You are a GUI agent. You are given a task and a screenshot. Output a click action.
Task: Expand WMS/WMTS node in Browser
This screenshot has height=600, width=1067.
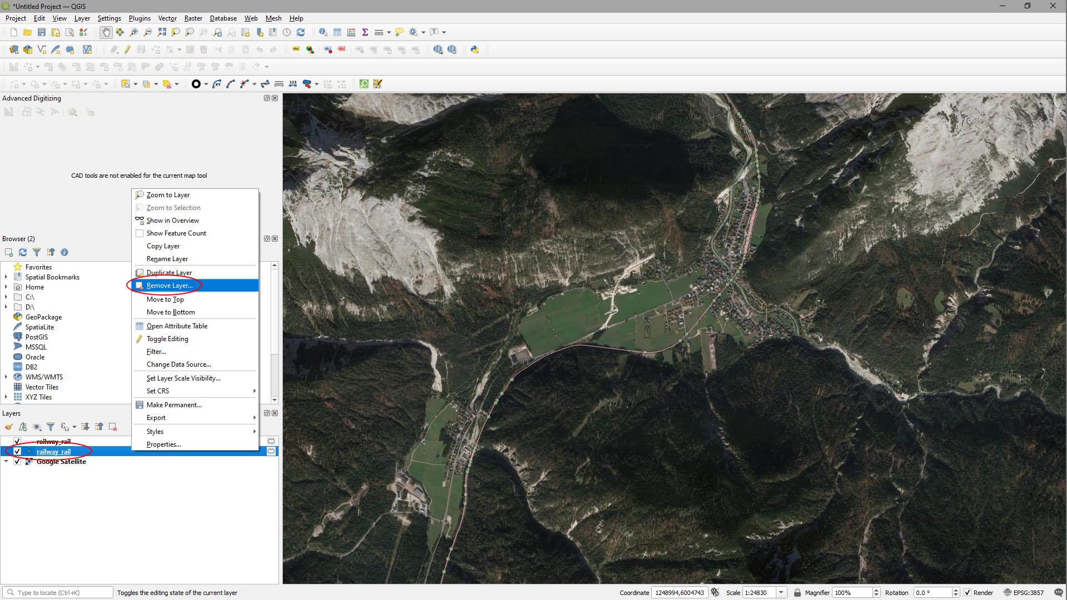(6, 377)
